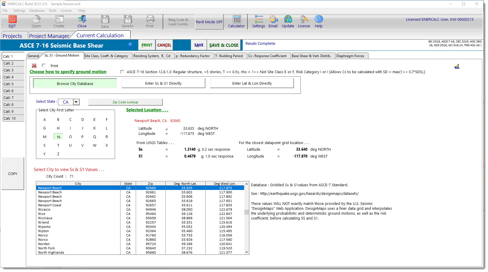Check the ASCE 7-16 Section 12.8.1.3 checkbox
This screenshot has height=272, width=488.
pyautogui.click(x=122, y=72)
